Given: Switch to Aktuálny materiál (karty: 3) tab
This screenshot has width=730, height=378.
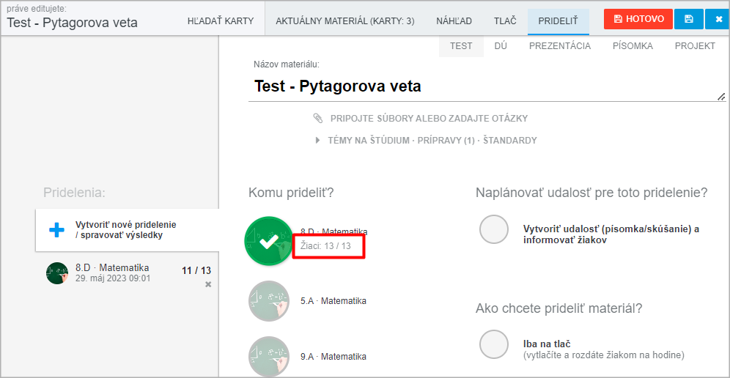Looking at the screenshot, I should (345, 21).
